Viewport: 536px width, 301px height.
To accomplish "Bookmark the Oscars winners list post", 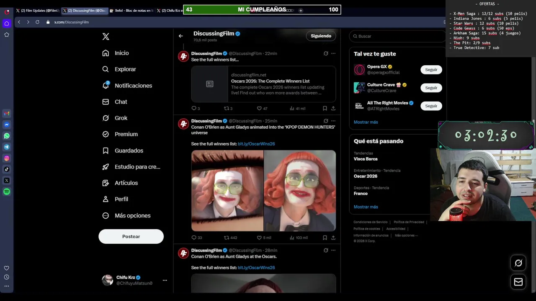I will click(325, 108).
